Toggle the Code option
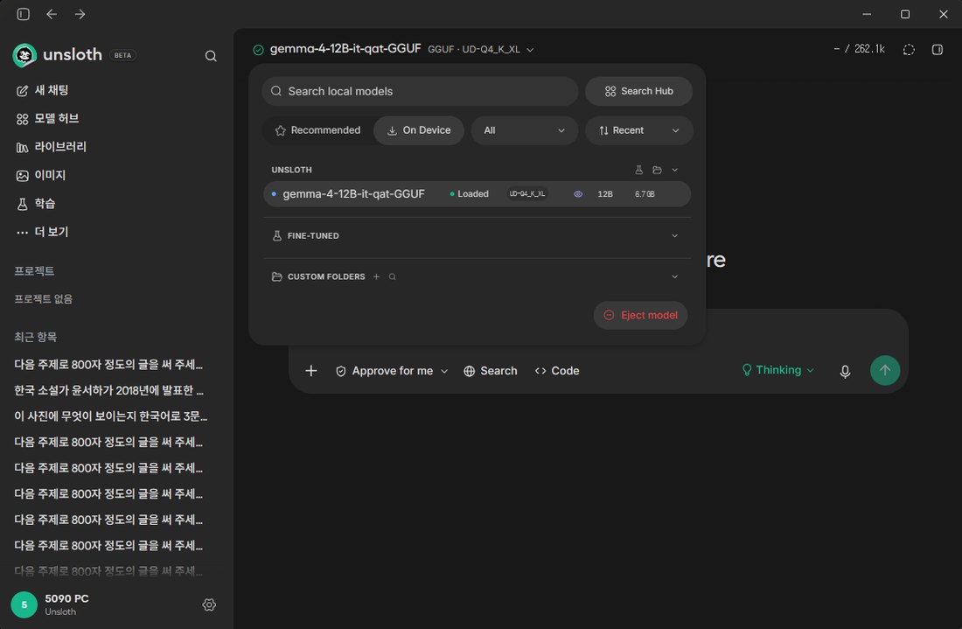The height and width of the screenshot is (629, 962). tap(557, 371)
